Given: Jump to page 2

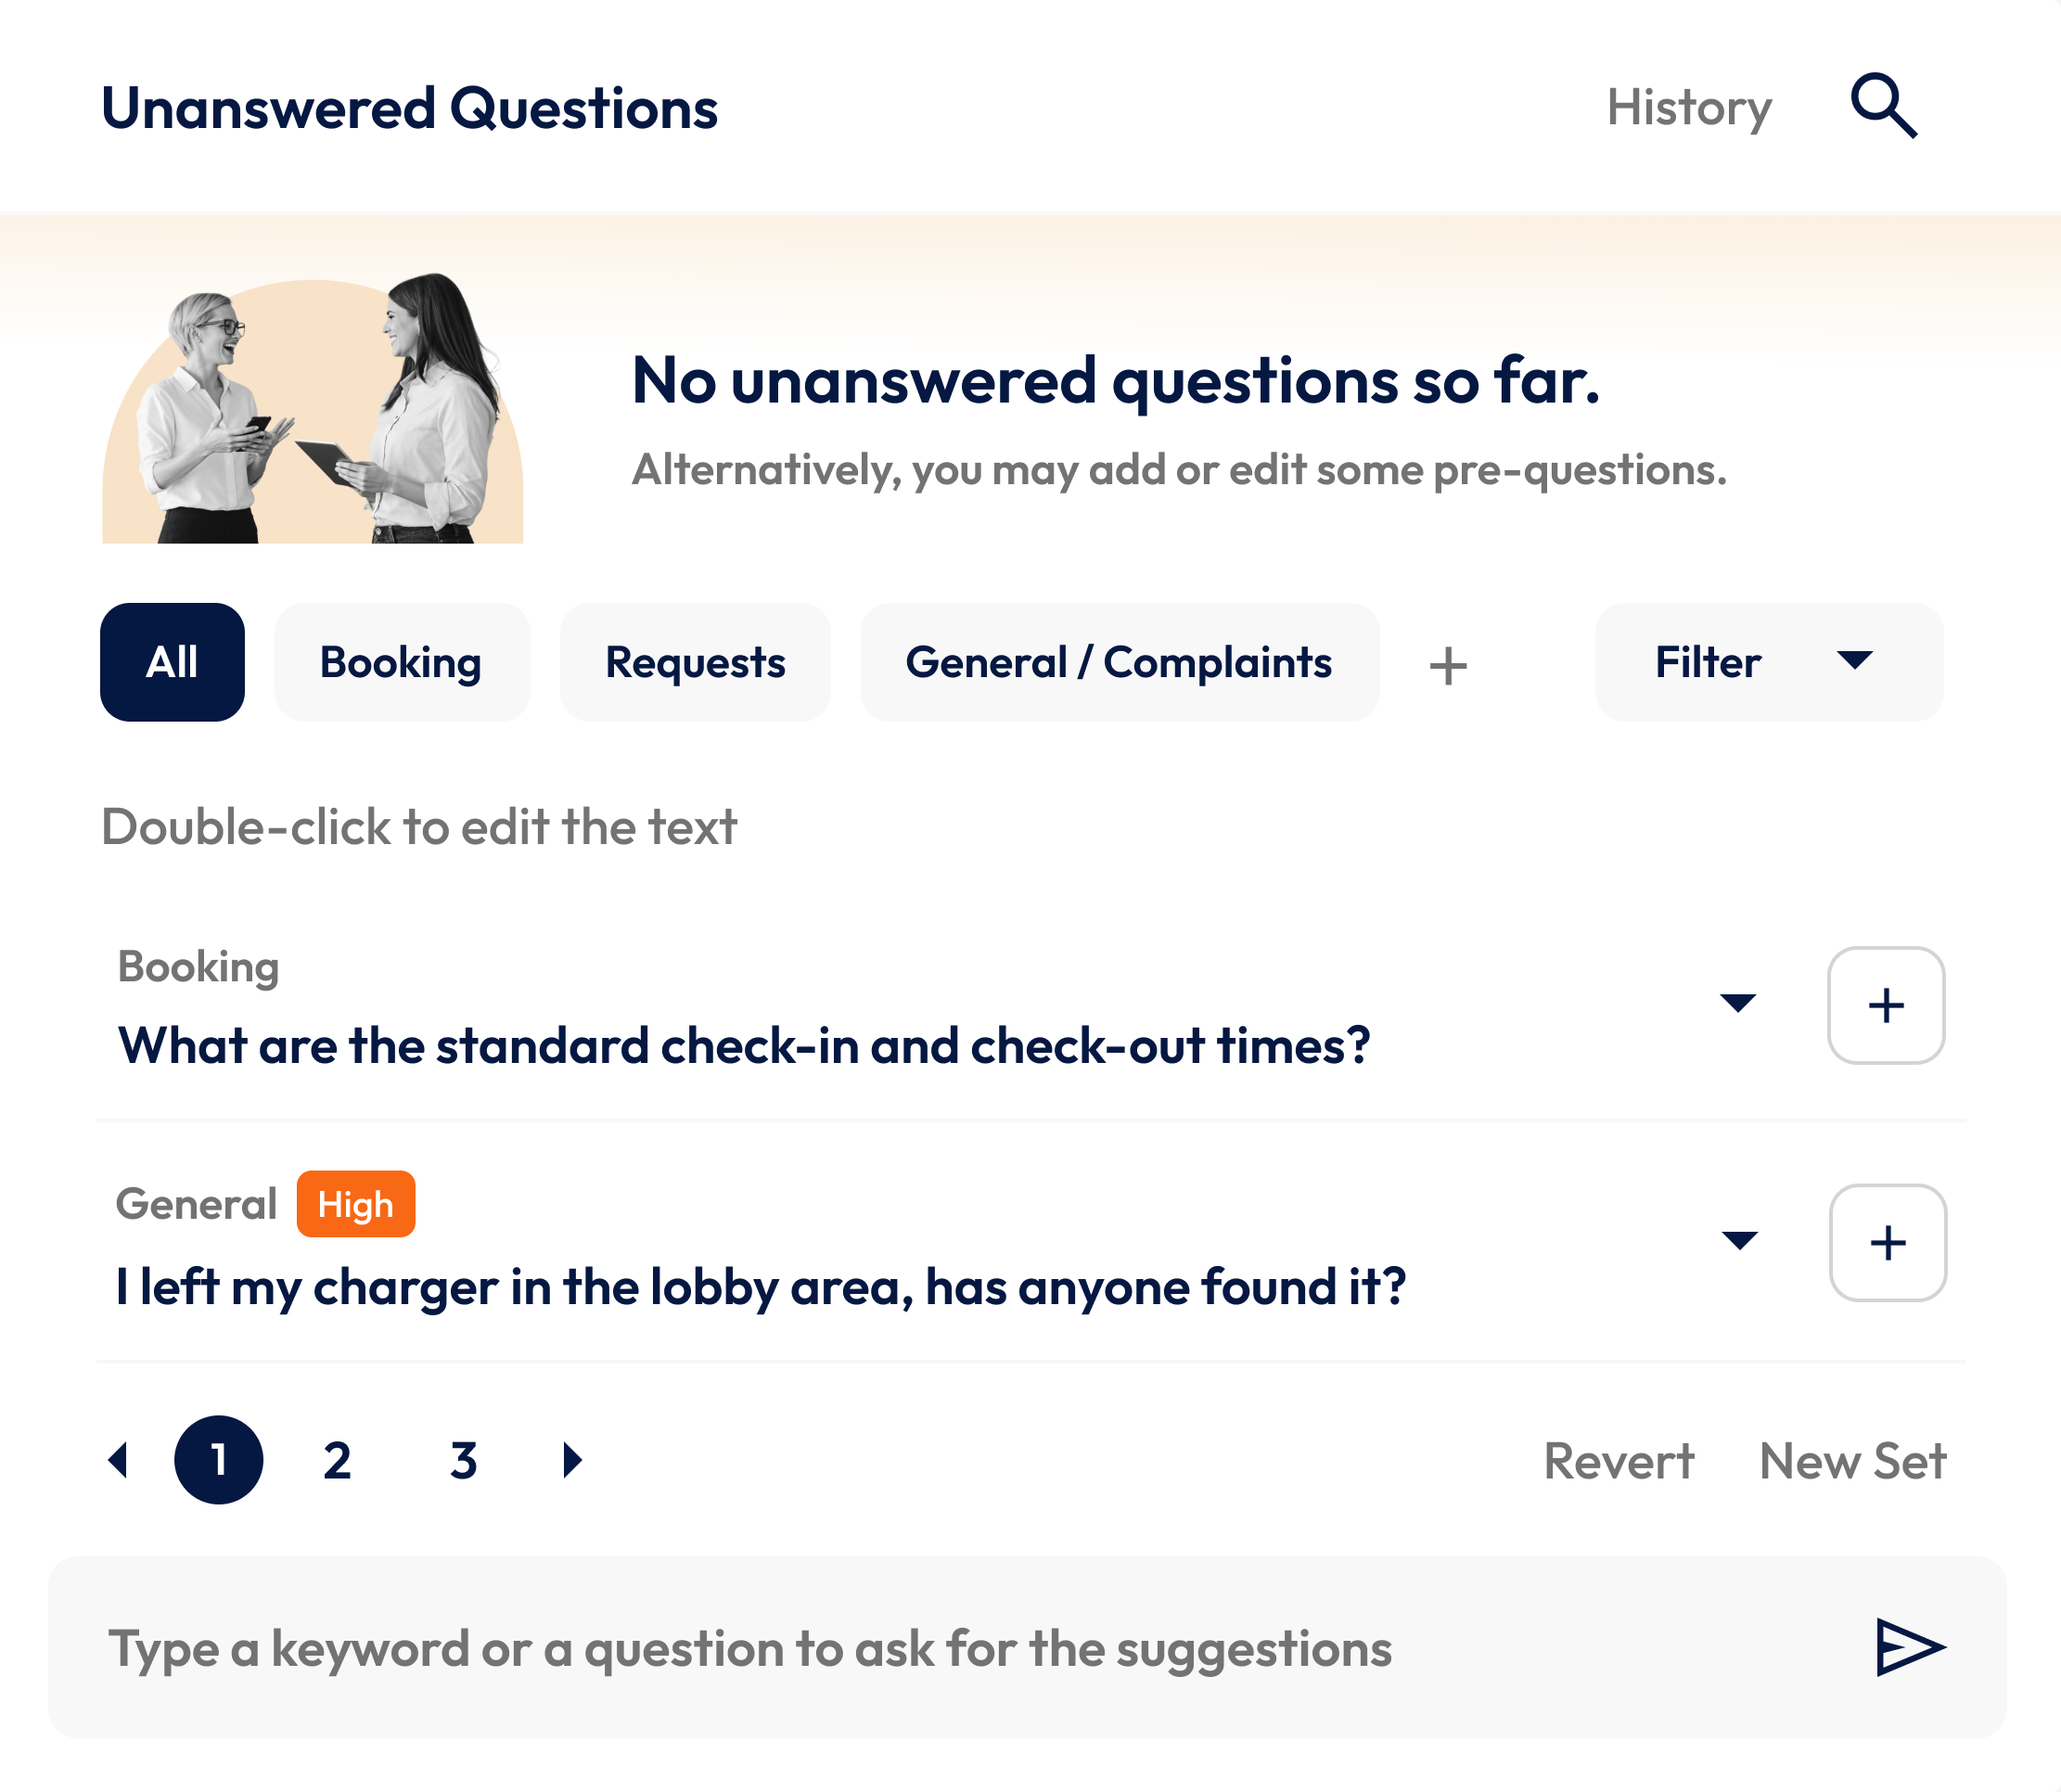Looking at the screenshot, I should (x=338, y=1460).
